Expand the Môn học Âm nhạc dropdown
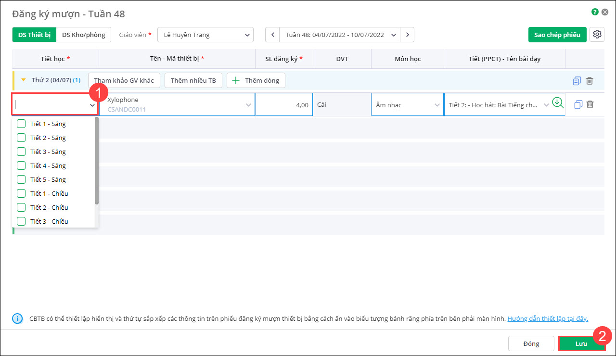 [407, 105]
